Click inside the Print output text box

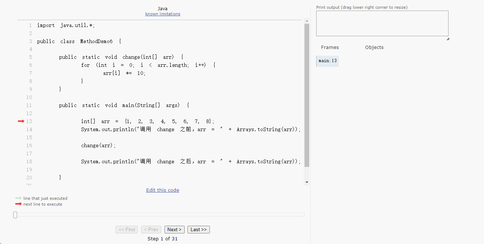tap(382, 23)
